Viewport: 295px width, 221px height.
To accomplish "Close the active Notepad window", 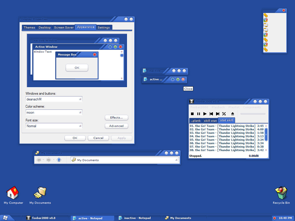I will coord(183,79).
